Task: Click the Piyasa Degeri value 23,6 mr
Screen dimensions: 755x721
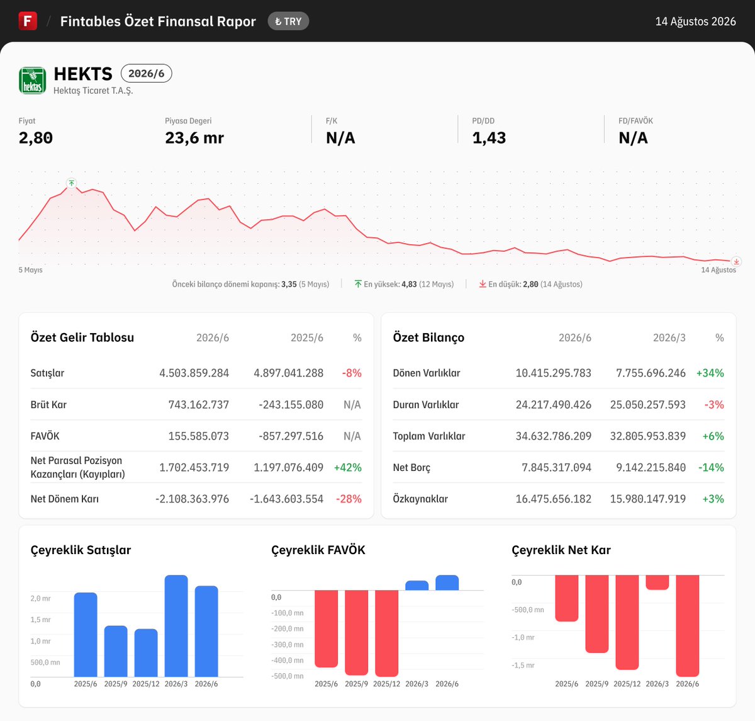Action: [194, 138]
